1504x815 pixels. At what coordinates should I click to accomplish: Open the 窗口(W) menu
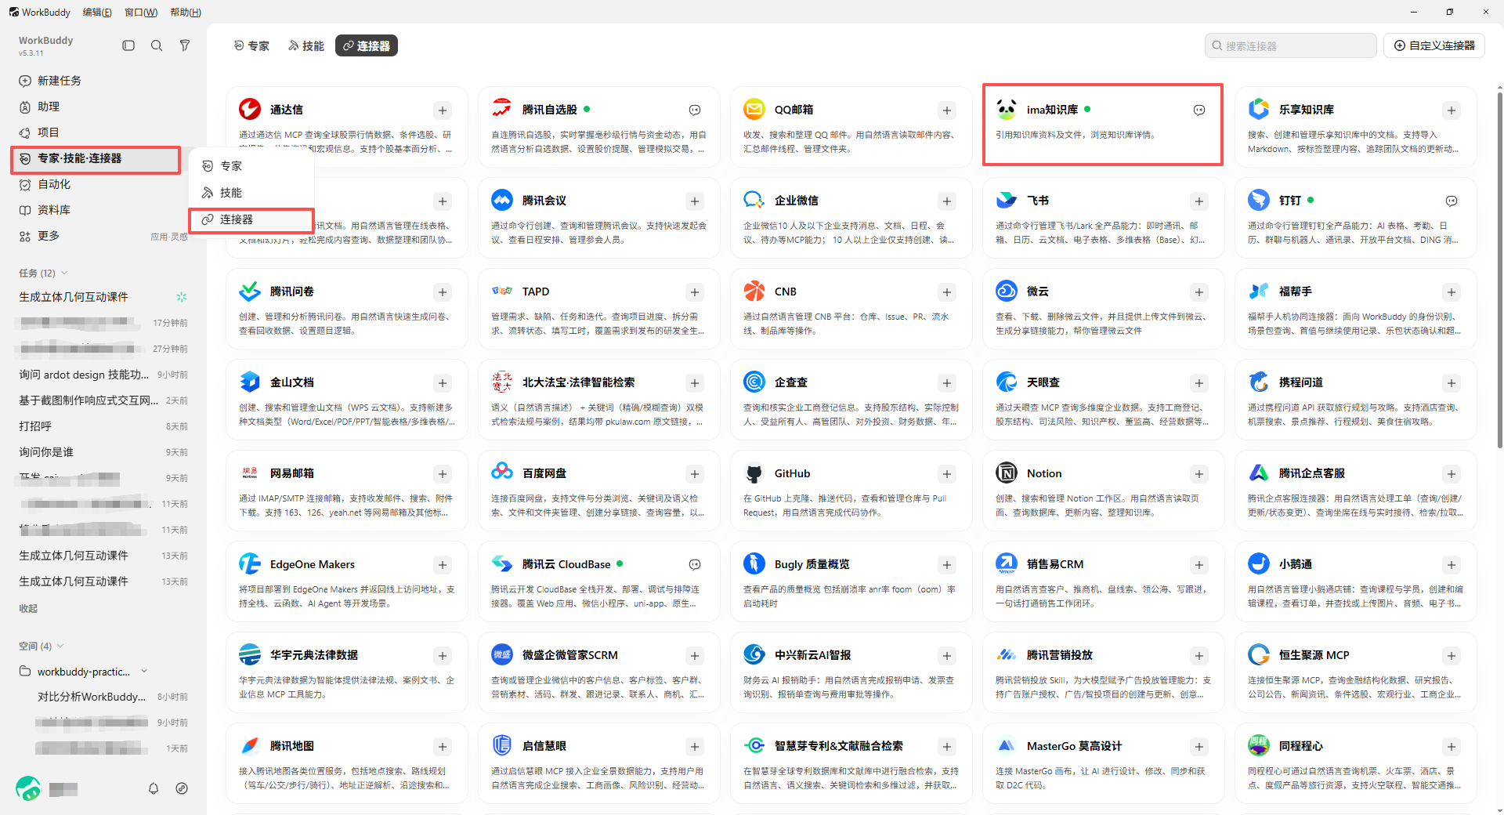141,12
